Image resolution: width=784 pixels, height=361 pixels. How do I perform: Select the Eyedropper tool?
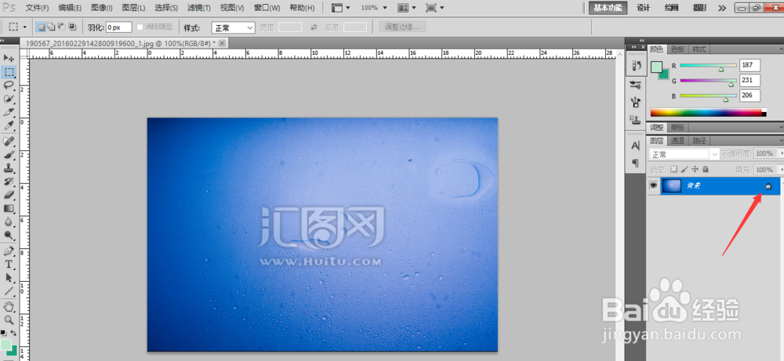coord(9,126)
